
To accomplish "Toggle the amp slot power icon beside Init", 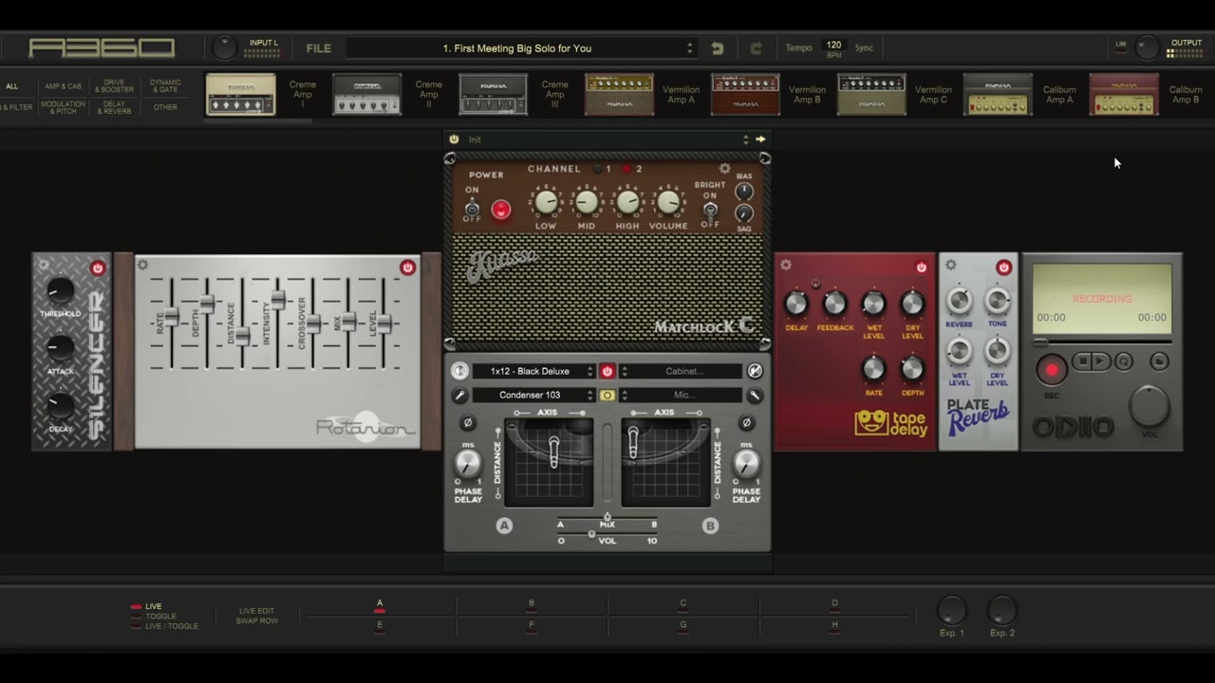I will point(454,139).
